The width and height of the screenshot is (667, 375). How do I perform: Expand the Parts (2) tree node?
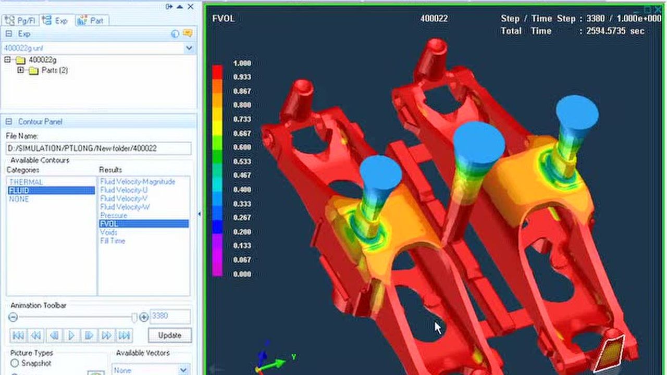[x=21, y=70]
